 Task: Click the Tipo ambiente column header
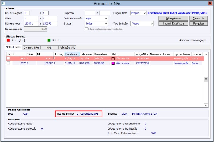182,54
